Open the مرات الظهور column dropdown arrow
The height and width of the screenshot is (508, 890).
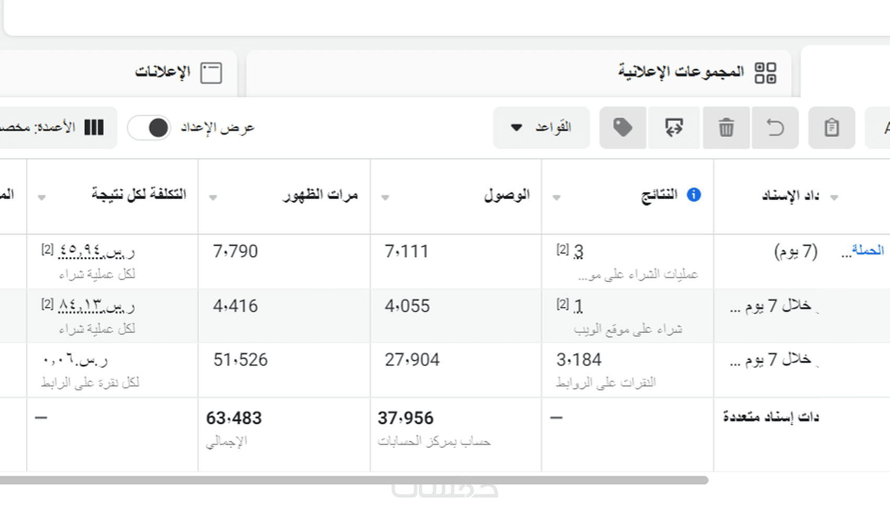pyautogui.click(x=213, y=197)
